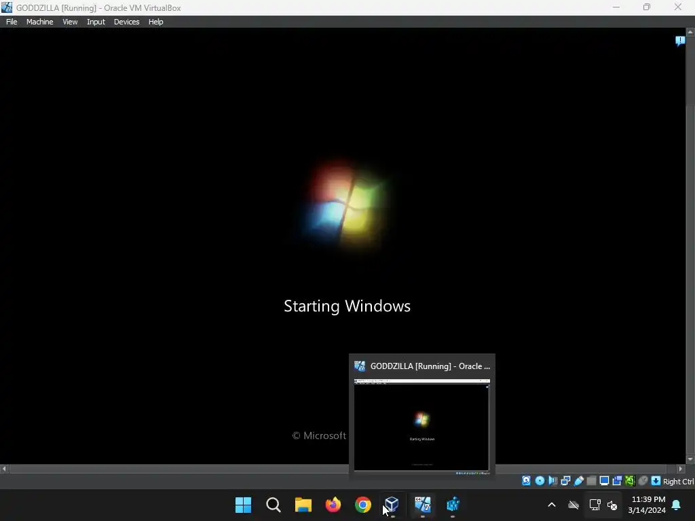The height and width of the screenshot is (521, 695).
Task: Restore down the VM window
Action: click(647, 7)
